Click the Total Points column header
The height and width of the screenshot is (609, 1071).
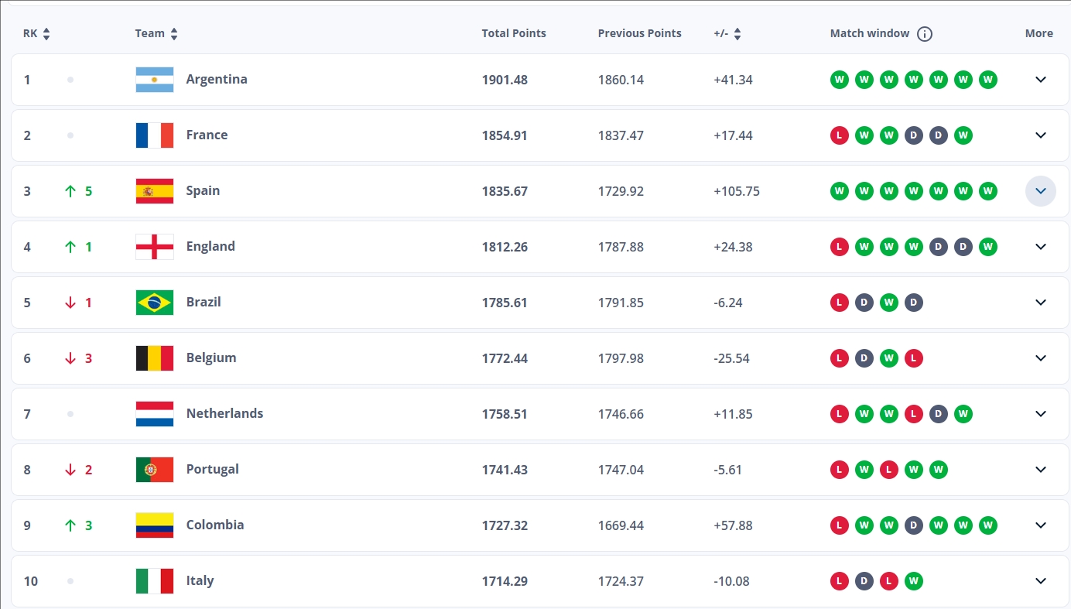pos(514,33)
